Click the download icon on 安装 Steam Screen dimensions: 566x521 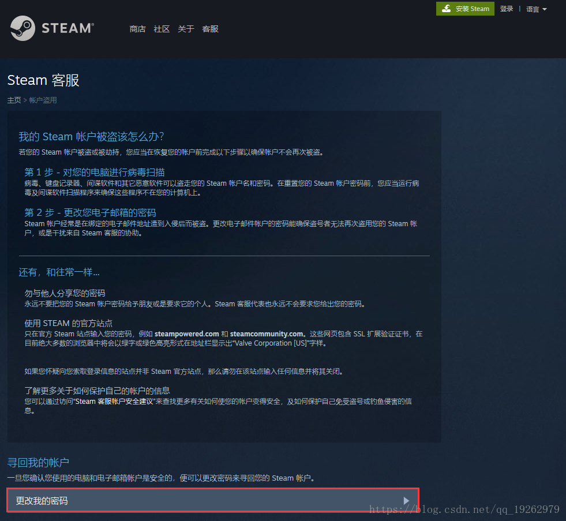click(x=447, y=9)
